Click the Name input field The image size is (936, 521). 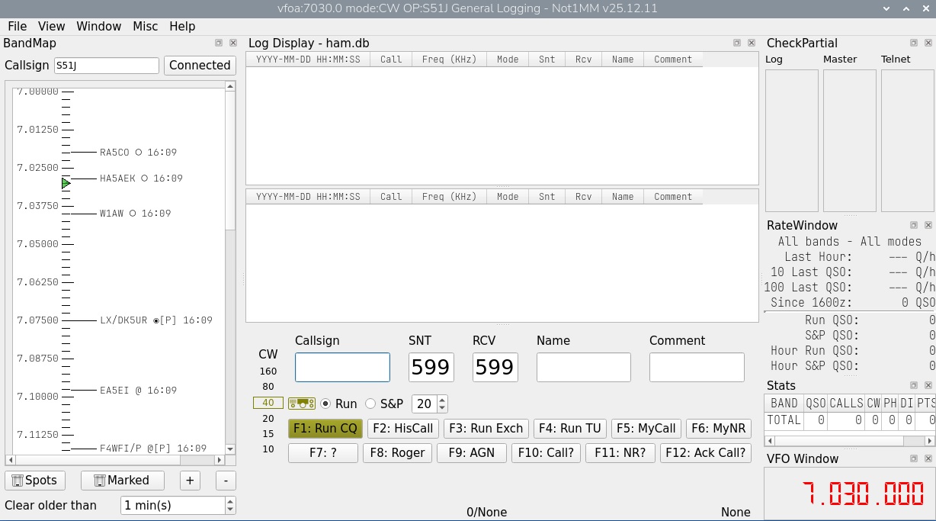583,367
